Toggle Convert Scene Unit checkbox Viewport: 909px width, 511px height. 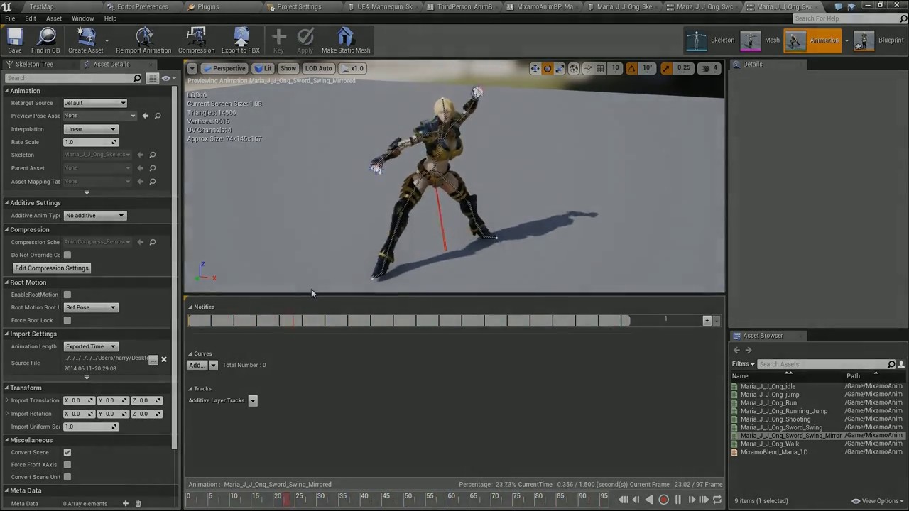67,477
